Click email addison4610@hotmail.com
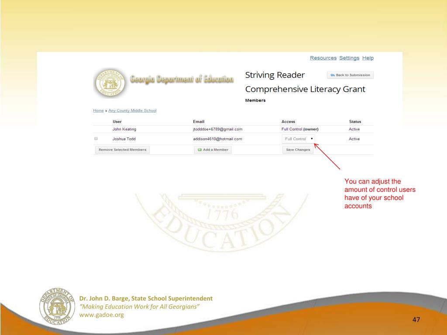Image resolution: width=447 pixels, height=335 pixels. click(x=217, y=139)
